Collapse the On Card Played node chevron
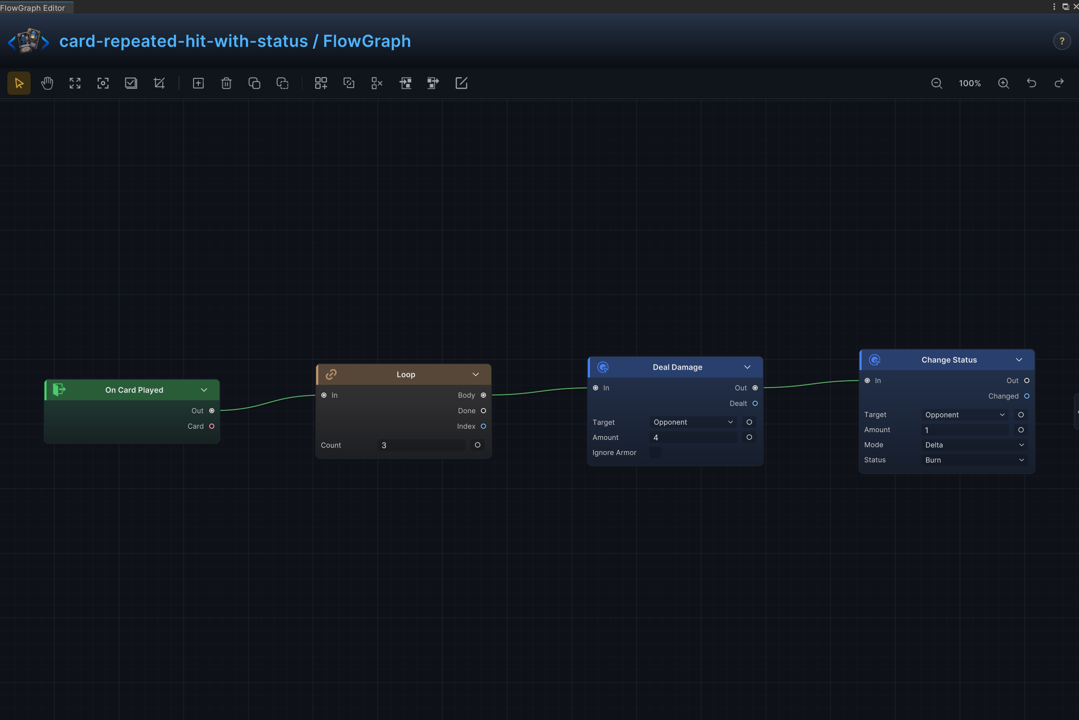Screen dimensions: 1079x720 (204, 390)
